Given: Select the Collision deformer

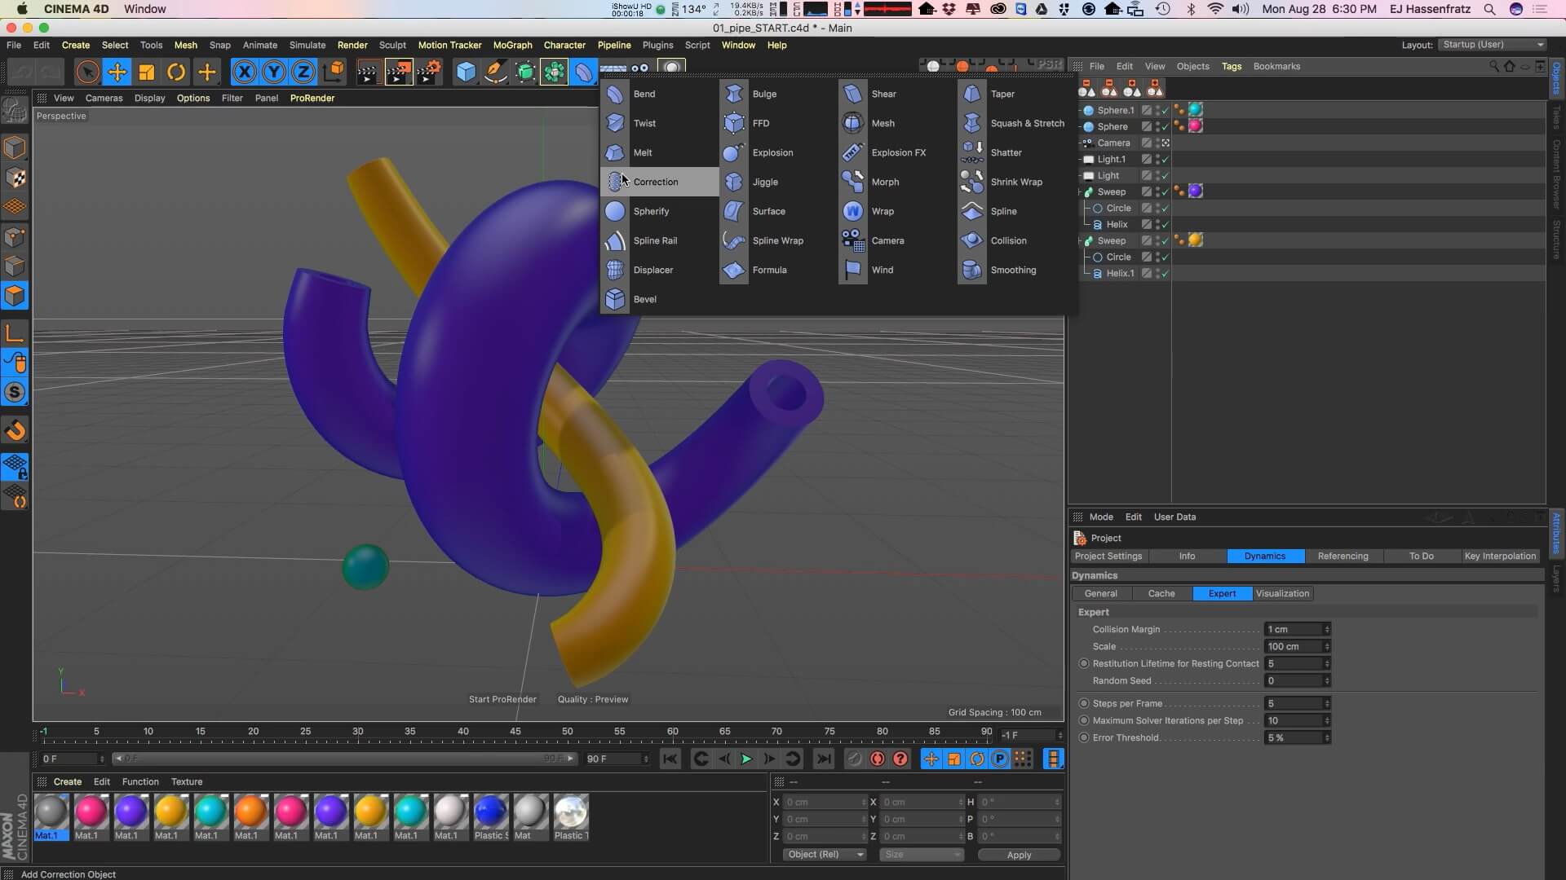Looking at the screenshot, I should [1009, 240].
